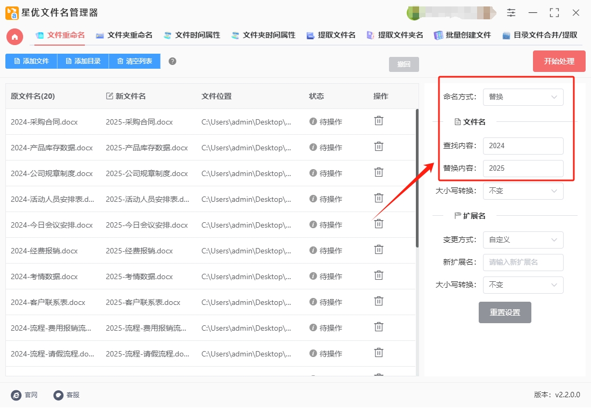This screenshot has height=408, width=591.
Task: Click the status info icon for 2024-采购合同.docx
Action: (x=313, y=121)
